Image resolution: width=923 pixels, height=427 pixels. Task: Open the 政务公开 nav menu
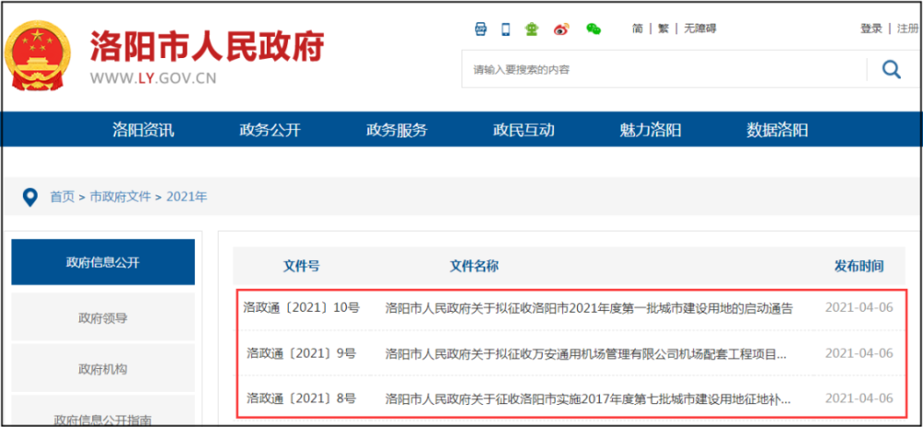pos(270,130)
